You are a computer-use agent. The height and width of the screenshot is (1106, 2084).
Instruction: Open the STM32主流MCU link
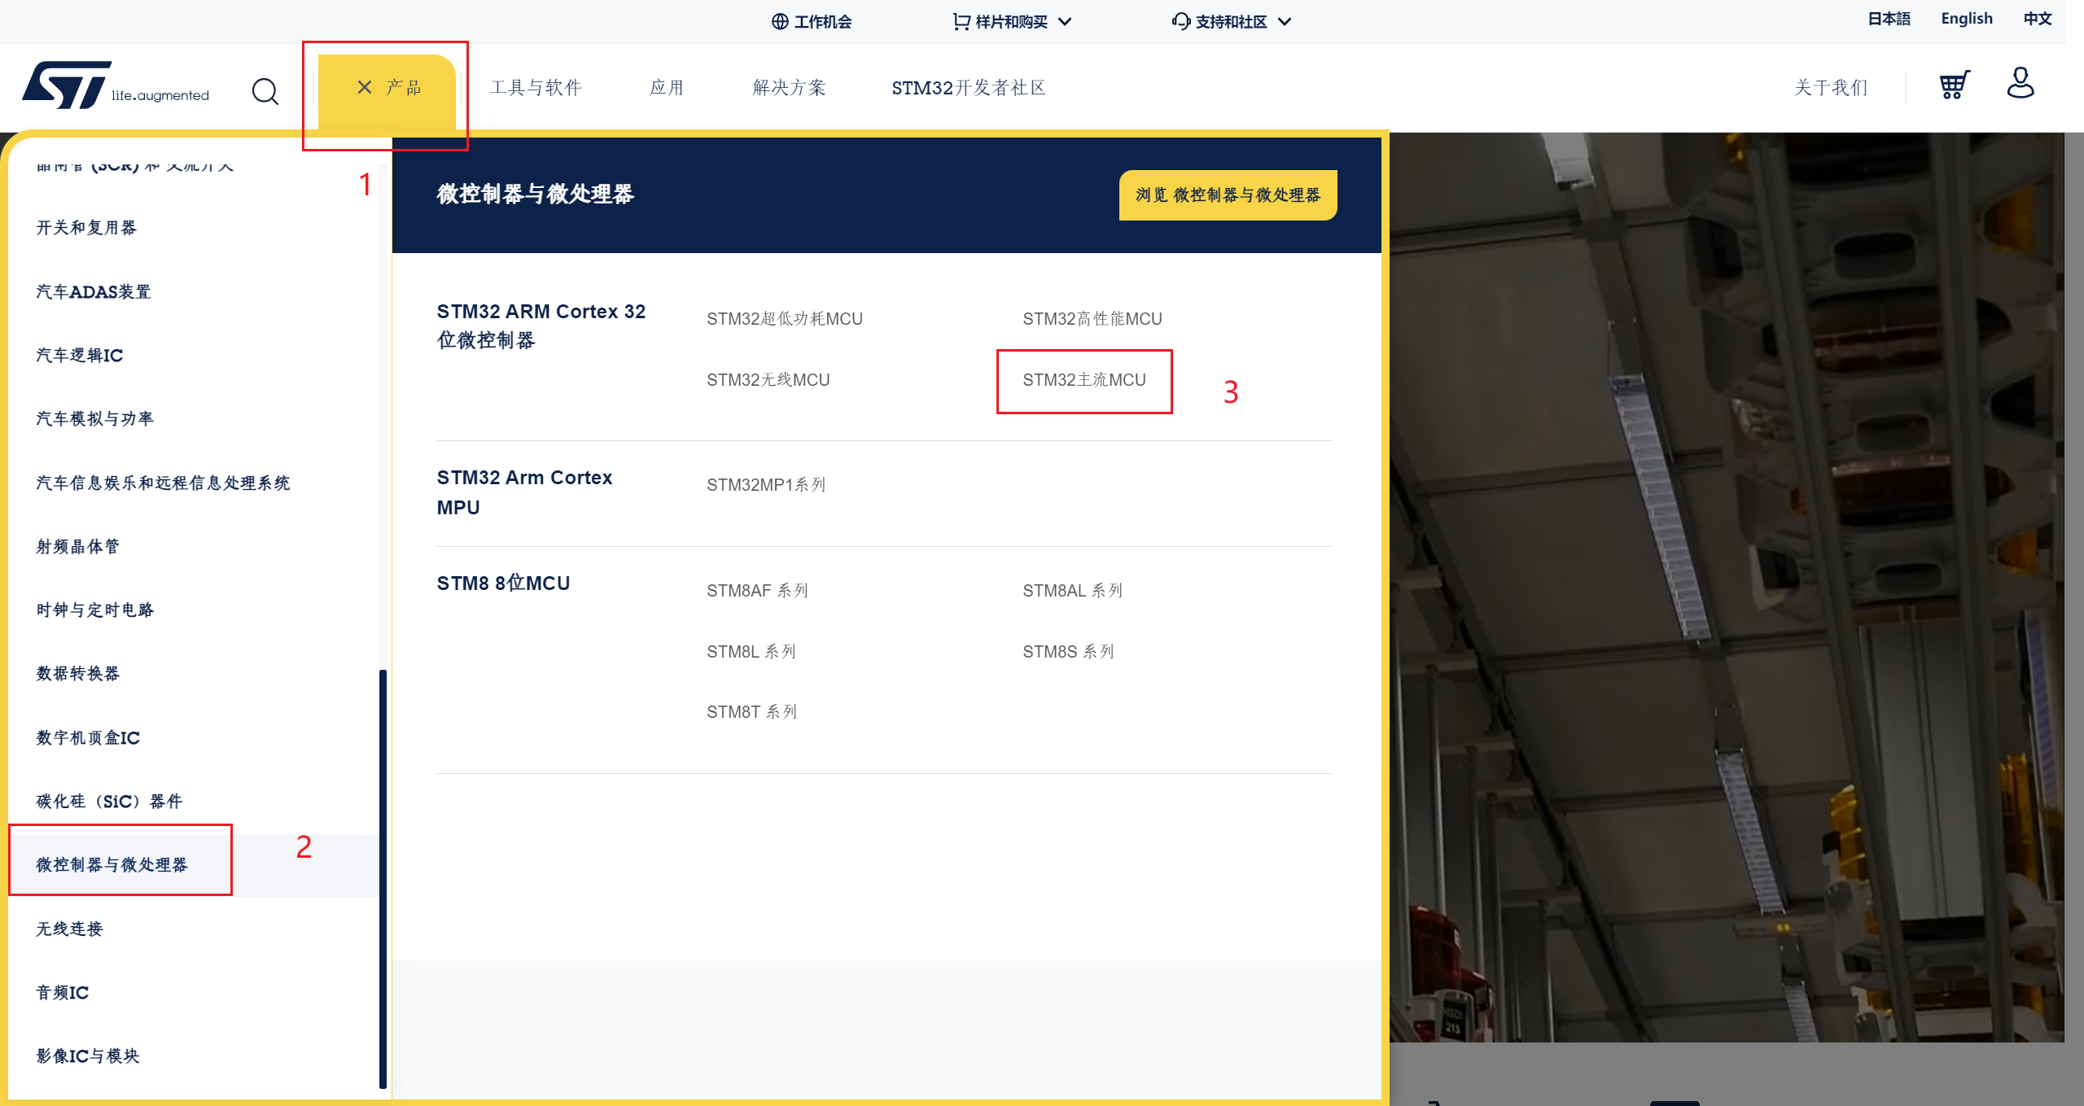coord(1084,380)
